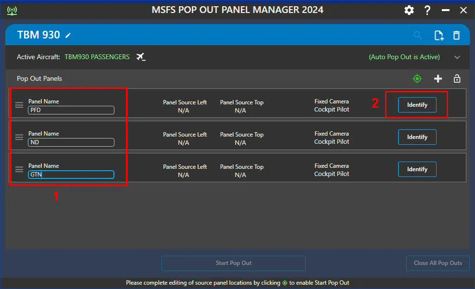Viewport: 475px width, 289px height.
Task: Click Identify for the GTN panel
Action: coord(417,169)
